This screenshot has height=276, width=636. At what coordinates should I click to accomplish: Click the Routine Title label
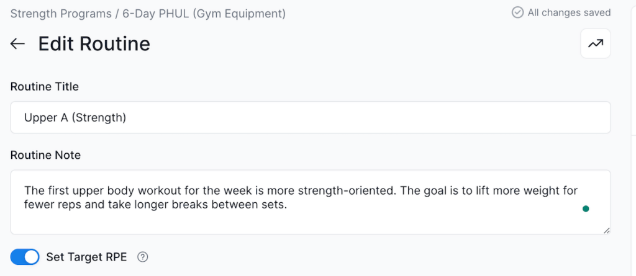(45, 87)
